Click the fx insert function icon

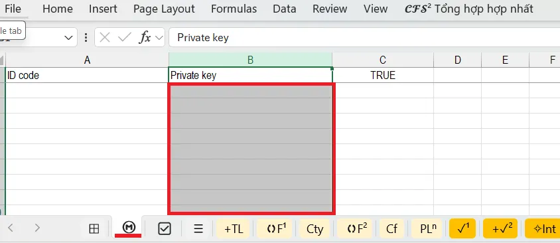coord(144,37)
